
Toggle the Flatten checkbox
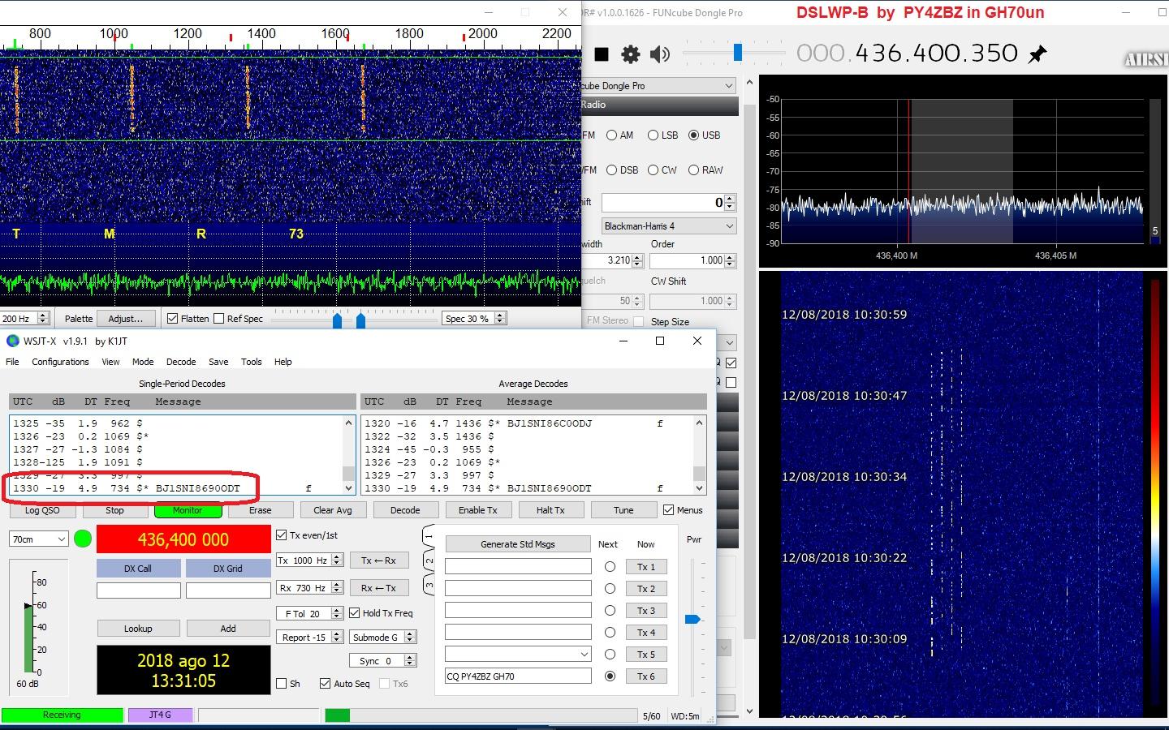(x=172, y=319)
